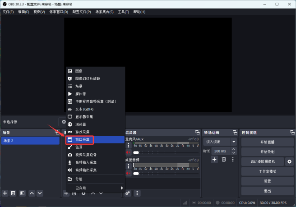
Task: Click the 退出 button
Action: click(x=267, y=191)
